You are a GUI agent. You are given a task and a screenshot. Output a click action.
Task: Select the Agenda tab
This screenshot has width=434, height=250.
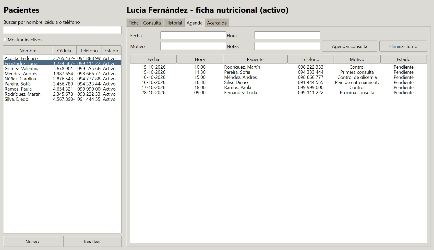195,22
